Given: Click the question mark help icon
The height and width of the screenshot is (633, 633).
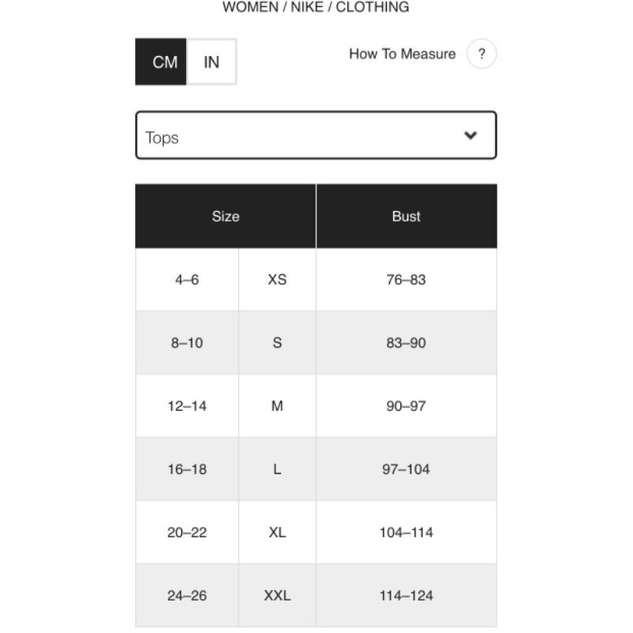Looking at the screenshot, I should pyautogui.click(x=481, y=54).
